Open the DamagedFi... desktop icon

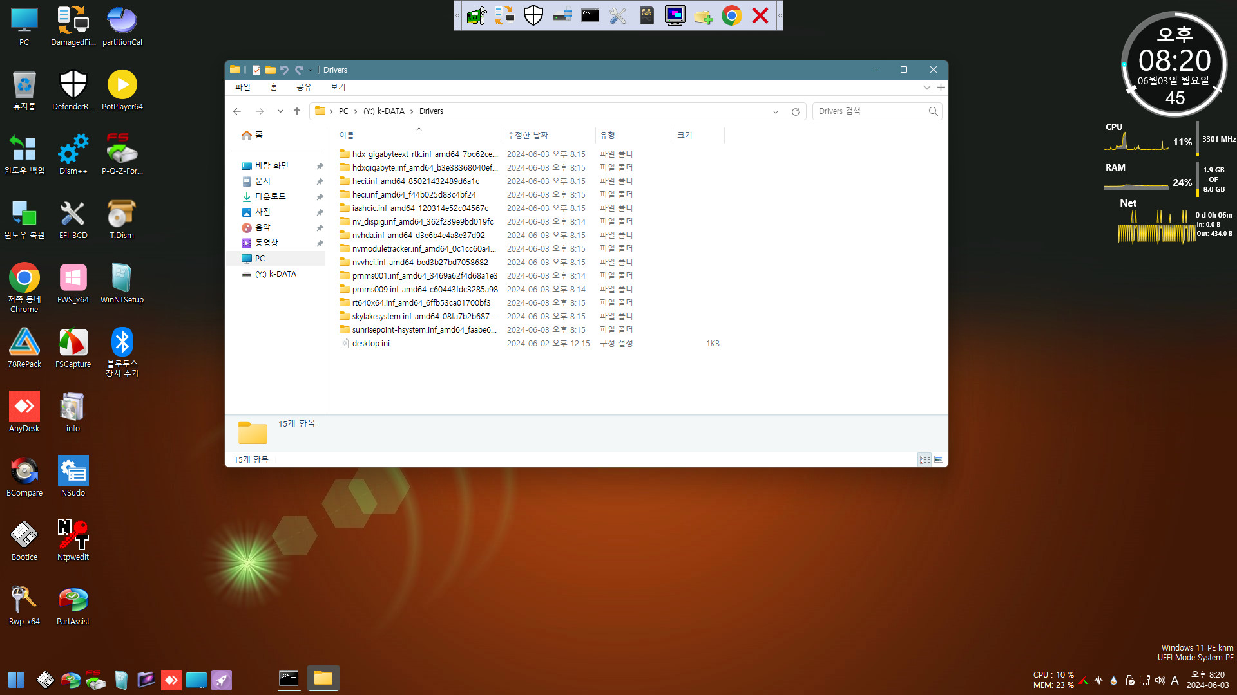pos(73,26)
